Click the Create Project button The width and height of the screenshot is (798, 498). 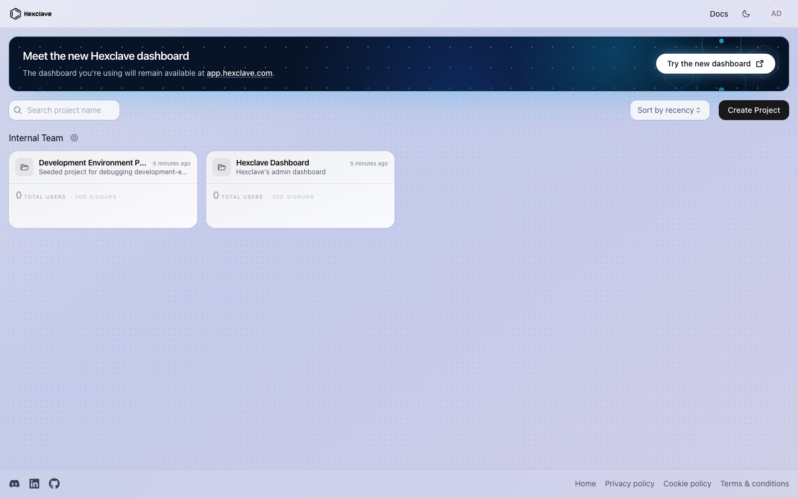click(x=754, y=110)
